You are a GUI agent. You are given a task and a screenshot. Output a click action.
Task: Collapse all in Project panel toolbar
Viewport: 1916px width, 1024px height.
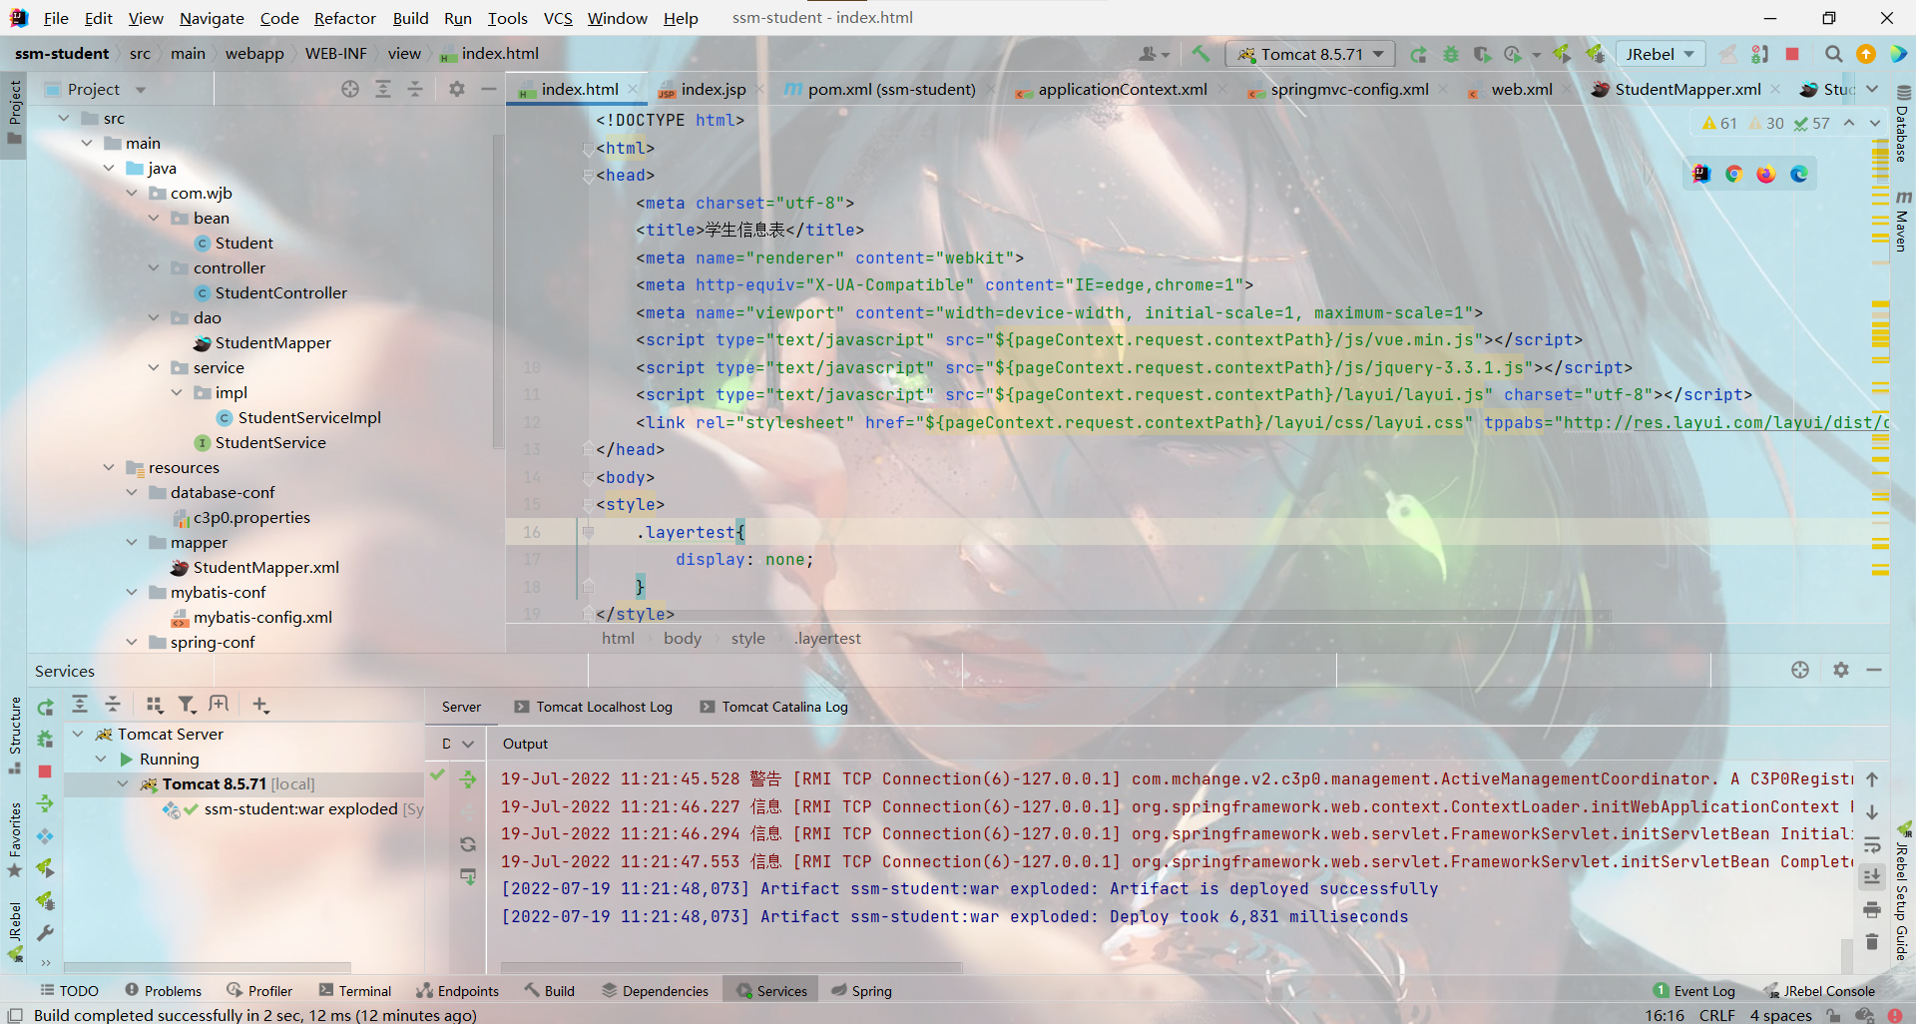(x=415, y=89)
